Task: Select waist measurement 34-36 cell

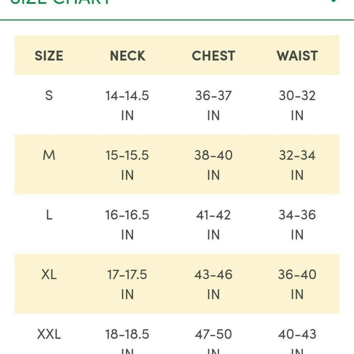Action: click(297, 224)
